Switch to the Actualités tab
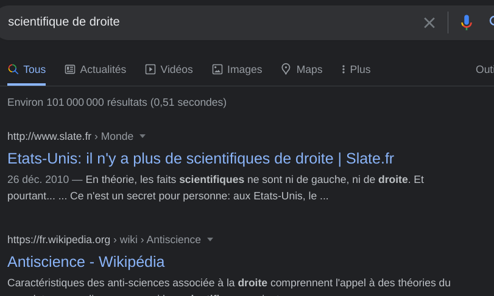 tap(96, 69)
